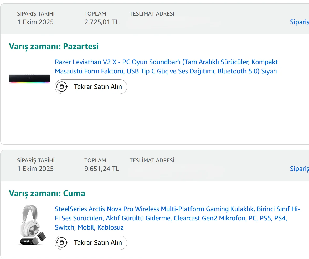
Task: Open the Razer Leviathan V2 X product image
Action: pyautogui.click(x=29, y=79)
